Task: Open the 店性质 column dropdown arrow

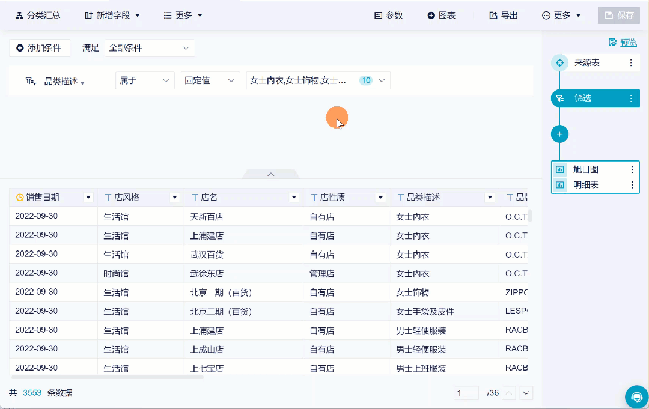Action: [x=380, y=198]
